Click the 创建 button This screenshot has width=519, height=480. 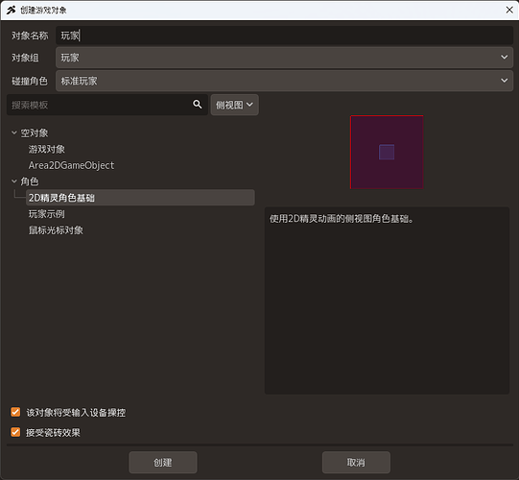[x=163, y=462]
